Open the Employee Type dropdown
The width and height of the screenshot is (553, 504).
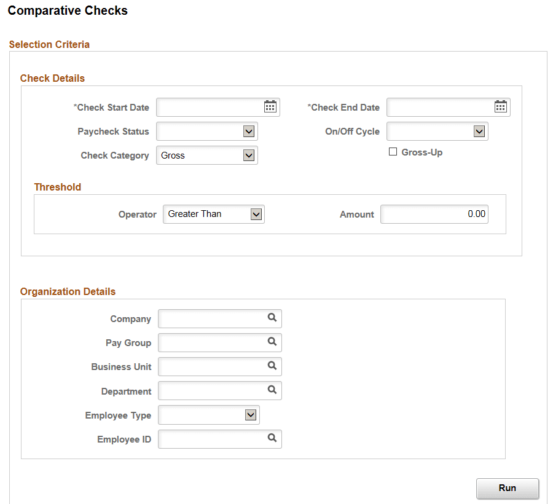click(251, 415)
